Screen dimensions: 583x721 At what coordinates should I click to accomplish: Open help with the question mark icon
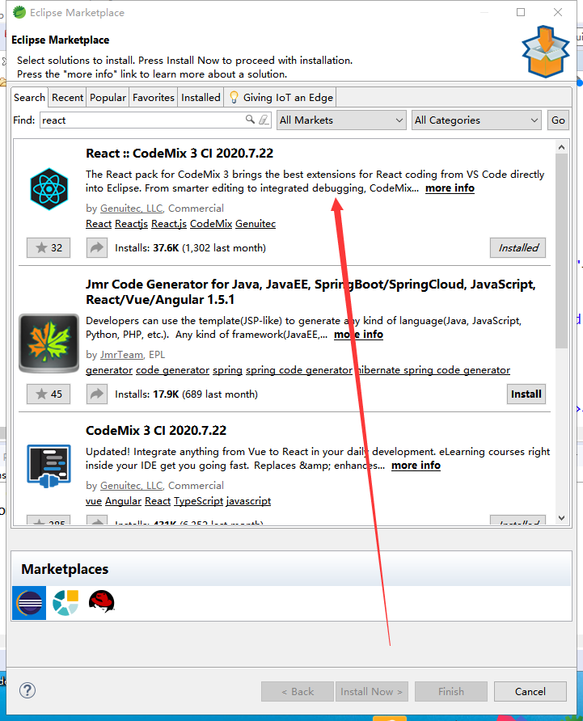tap(27, 690)
